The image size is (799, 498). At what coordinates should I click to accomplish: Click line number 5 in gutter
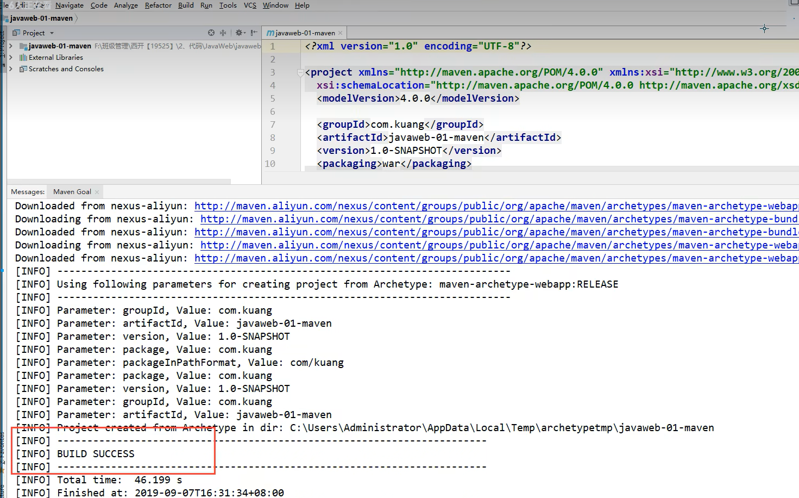[273, 98]
